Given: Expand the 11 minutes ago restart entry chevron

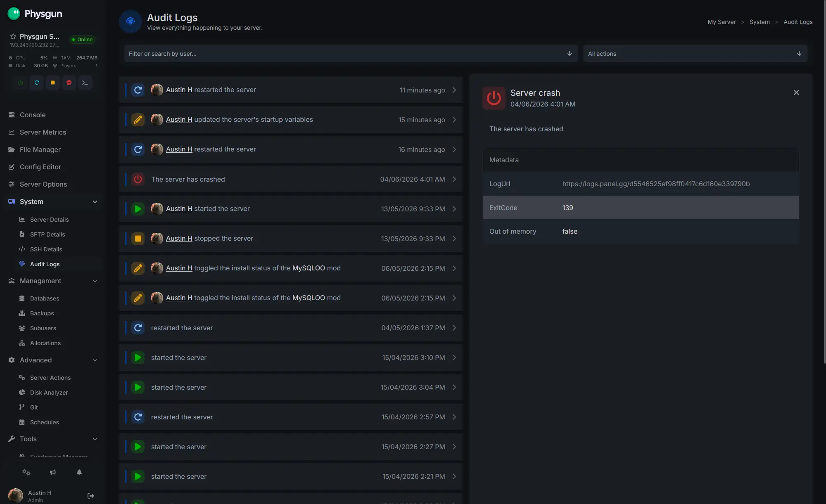Looking at the screenshot, I should 454,90.
